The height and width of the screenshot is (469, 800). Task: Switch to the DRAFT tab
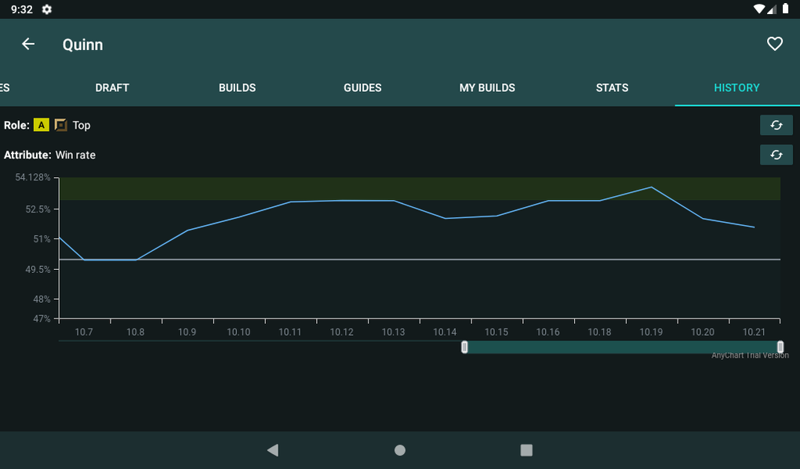pos(112,88)
